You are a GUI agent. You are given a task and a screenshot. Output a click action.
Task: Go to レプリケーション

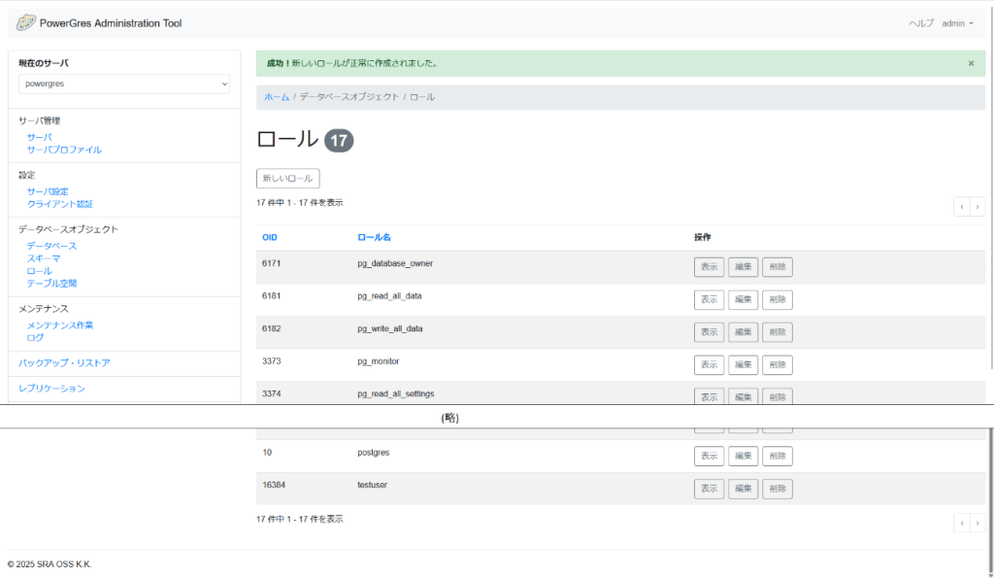pyautogui.click(x=51, y=389)
